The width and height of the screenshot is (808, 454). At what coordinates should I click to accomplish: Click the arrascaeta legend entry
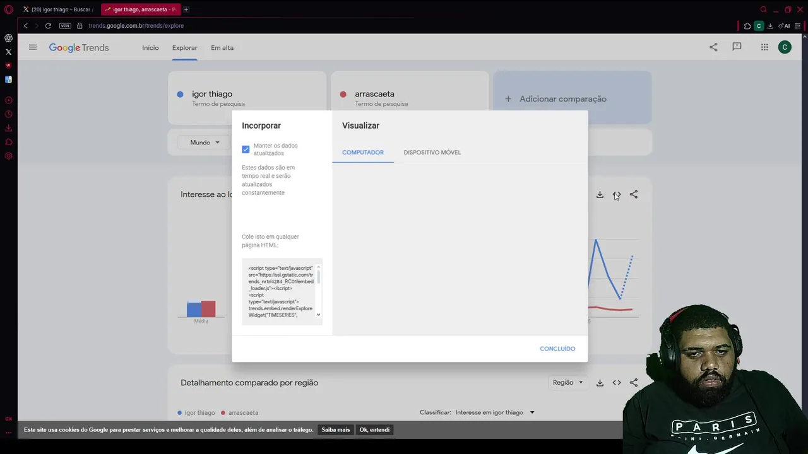tap(240, 412)
